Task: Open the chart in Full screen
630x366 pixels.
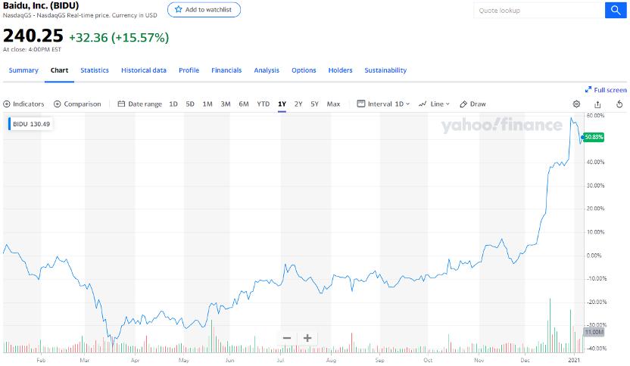Action: coord(606,89)
